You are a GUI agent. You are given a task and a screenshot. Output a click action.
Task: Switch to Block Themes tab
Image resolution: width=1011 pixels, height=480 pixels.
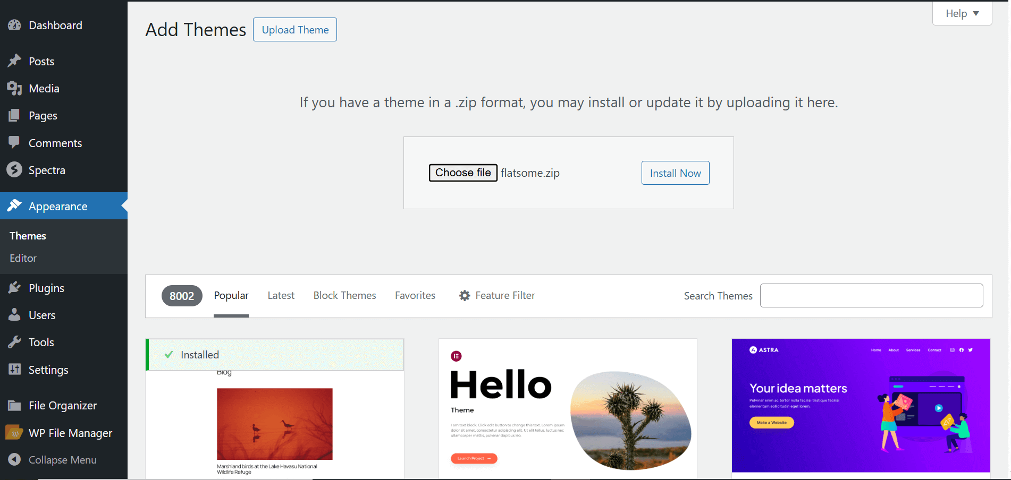pyautogui.click(x=344, y=296)
